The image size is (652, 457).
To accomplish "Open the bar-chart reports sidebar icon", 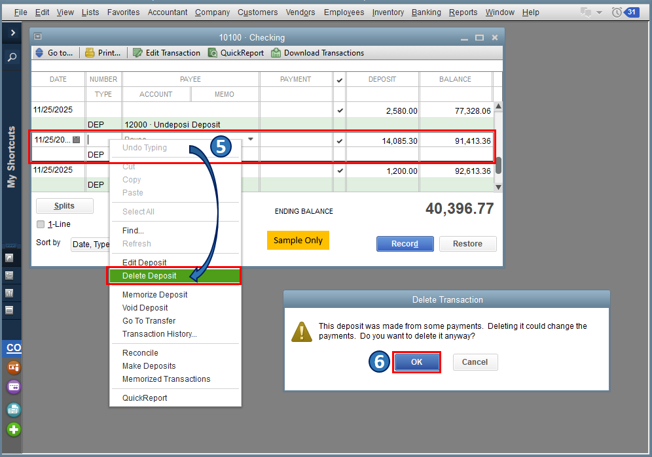I will click(x=9, y=293).
